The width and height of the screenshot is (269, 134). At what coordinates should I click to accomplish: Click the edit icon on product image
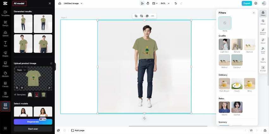click(49, 88)
